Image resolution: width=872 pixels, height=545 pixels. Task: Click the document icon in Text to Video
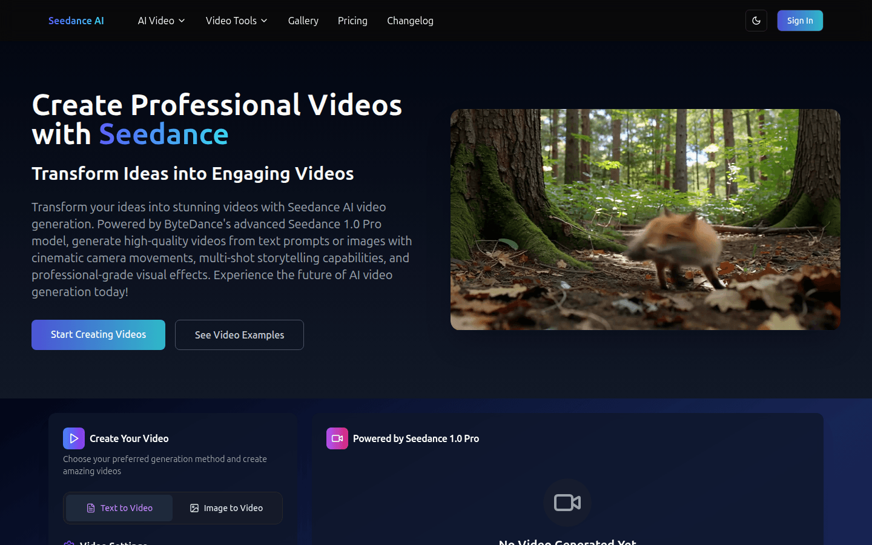(91, 508)
